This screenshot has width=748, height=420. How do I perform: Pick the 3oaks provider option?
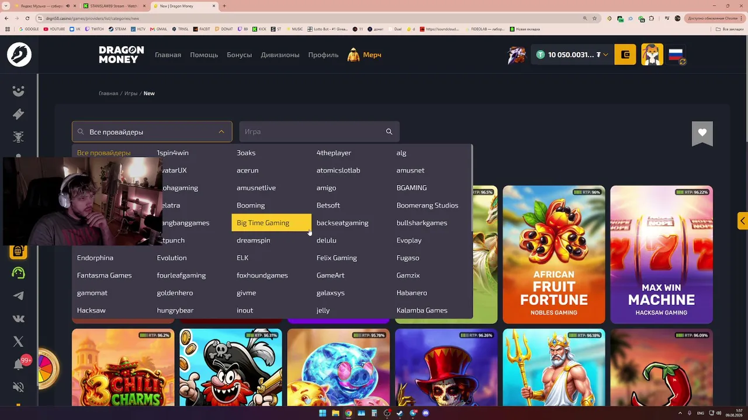pos(246,153)
